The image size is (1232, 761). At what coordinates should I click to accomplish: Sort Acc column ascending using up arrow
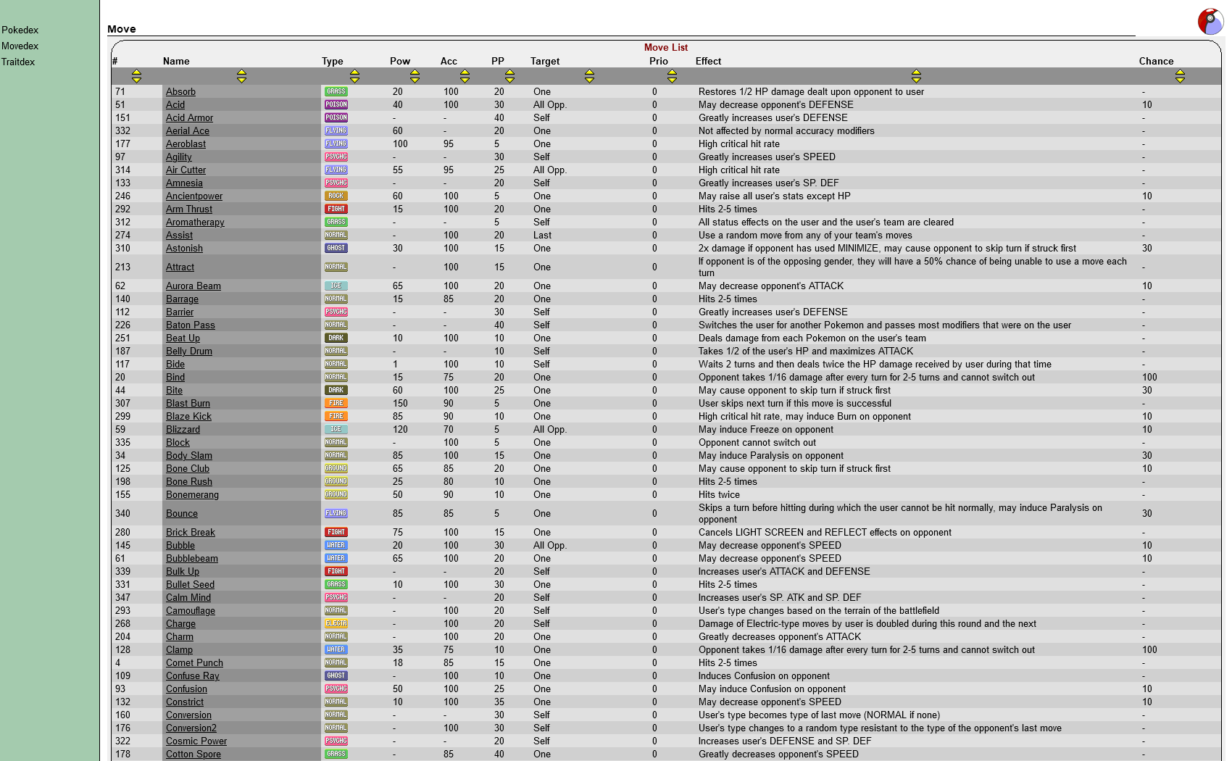(x=465, y=72)
